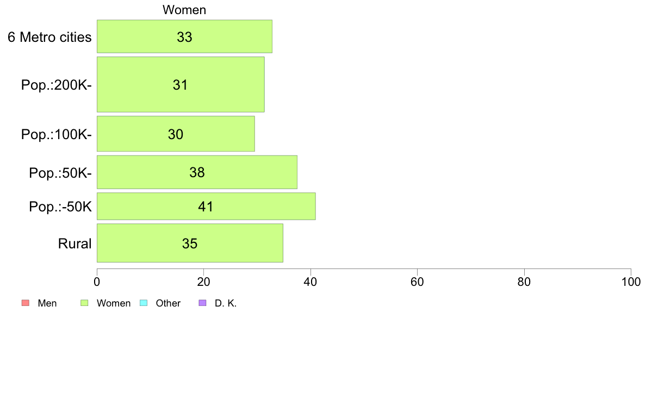The image size is (646, 400).
Task: Click the 60 tick on x-axis
Action: pos(418,282)
